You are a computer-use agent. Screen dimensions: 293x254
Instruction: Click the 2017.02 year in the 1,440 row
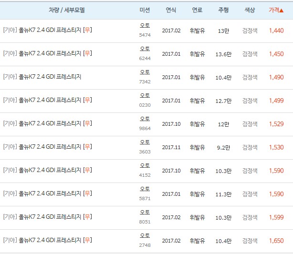pyautogui.click(x=171, y=30)
